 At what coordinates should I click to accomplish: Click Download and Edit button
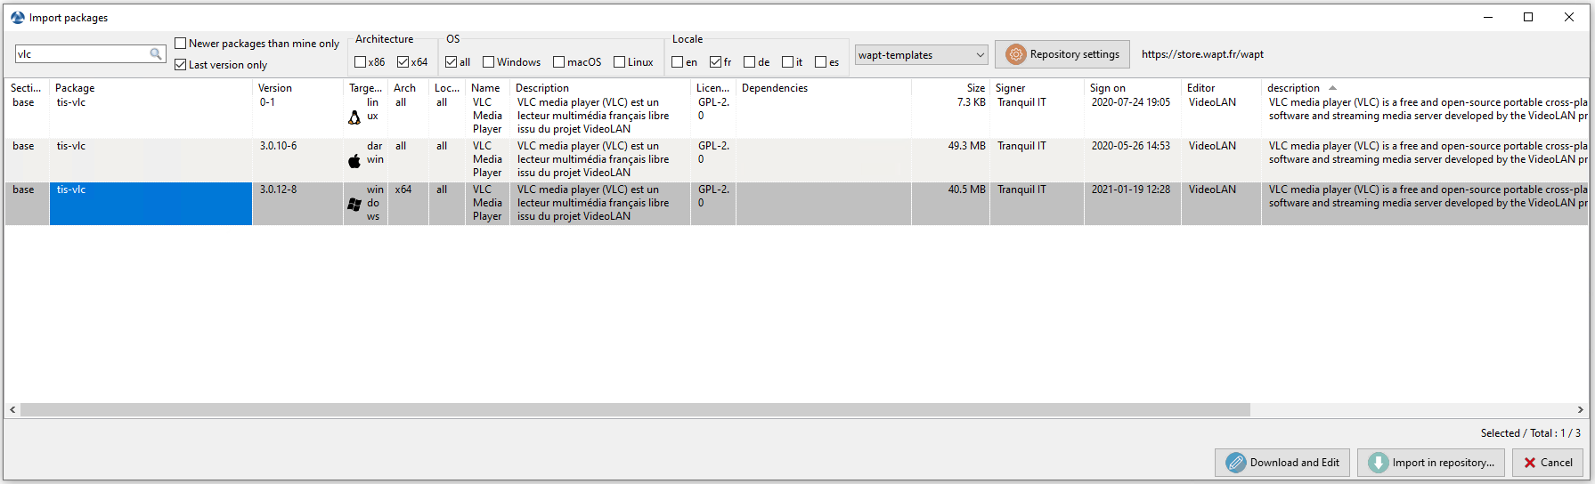pyautogui.click(x=1282, y=463)
